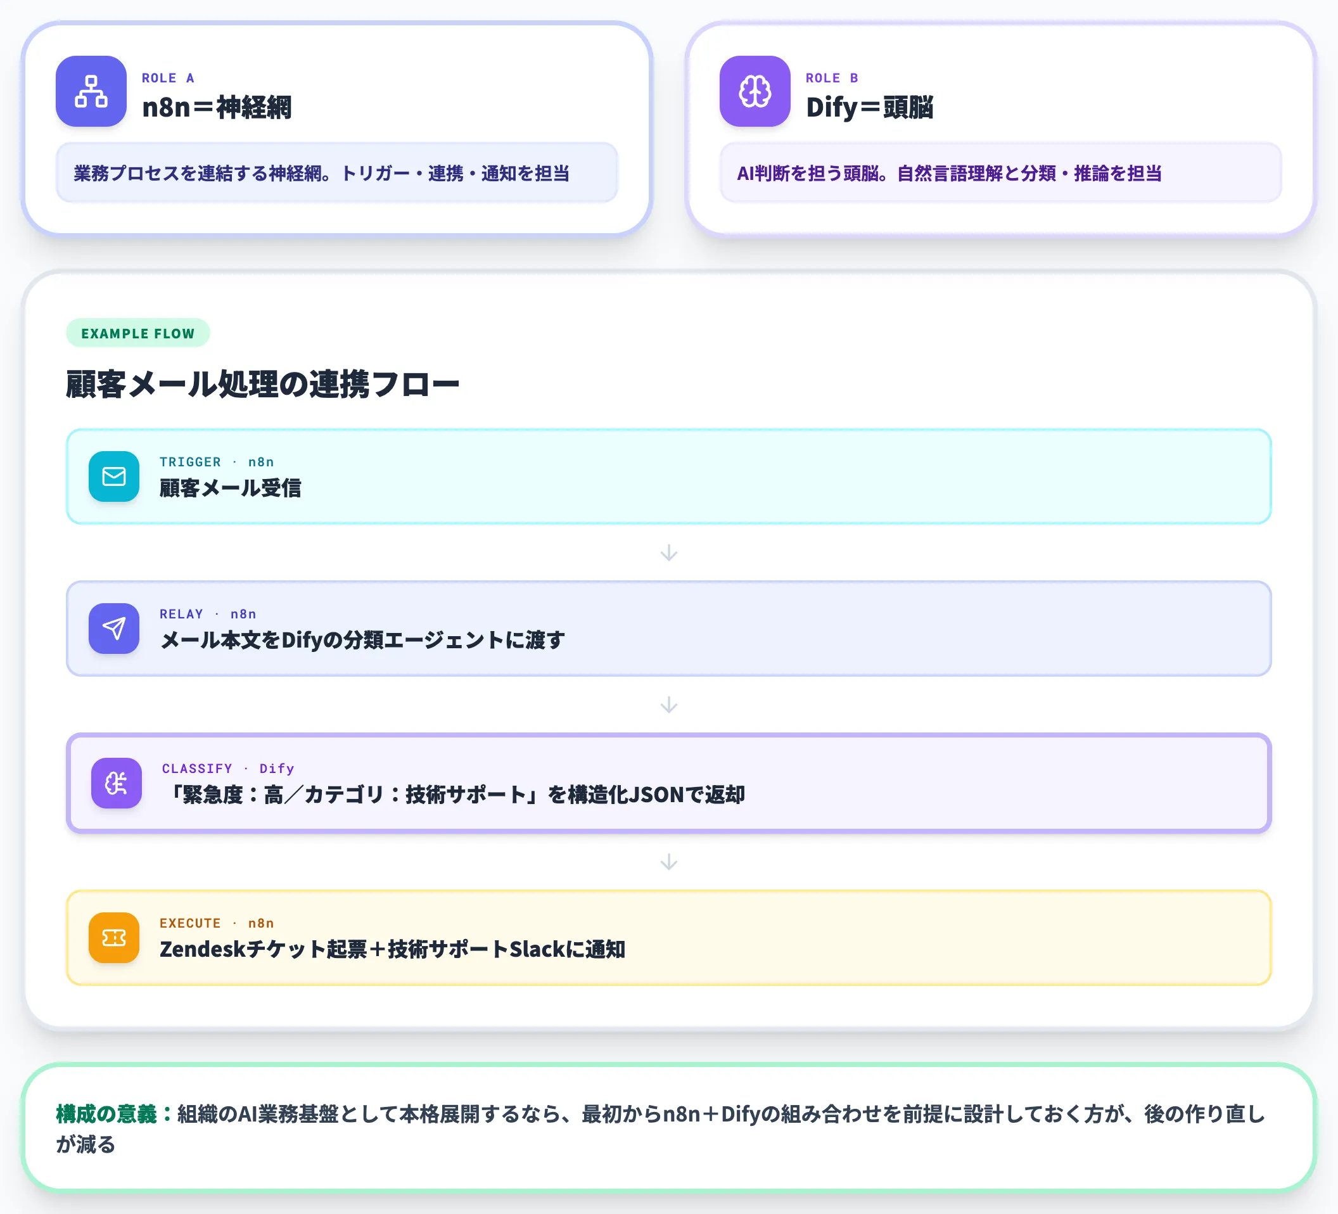Click the down arrow below the RELAY step
This screenshot has width=1338, height=1214.
[x=669, y=705]
